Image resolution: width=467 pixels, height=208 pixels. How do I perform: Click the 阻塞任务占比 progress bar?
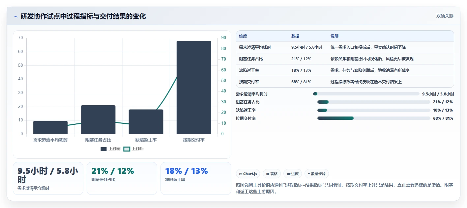(x=374, y=102)
